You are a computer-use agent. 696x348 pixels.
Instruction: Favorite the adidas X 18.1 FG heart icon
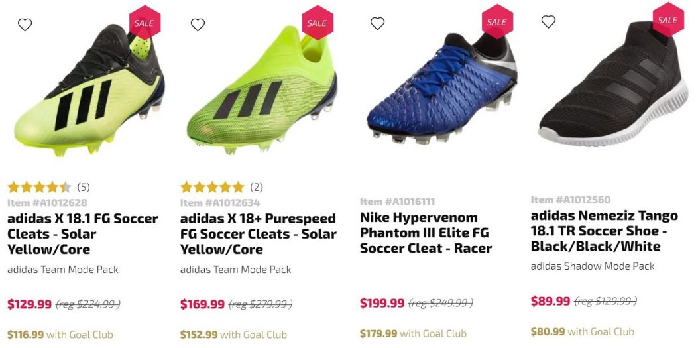25,25
